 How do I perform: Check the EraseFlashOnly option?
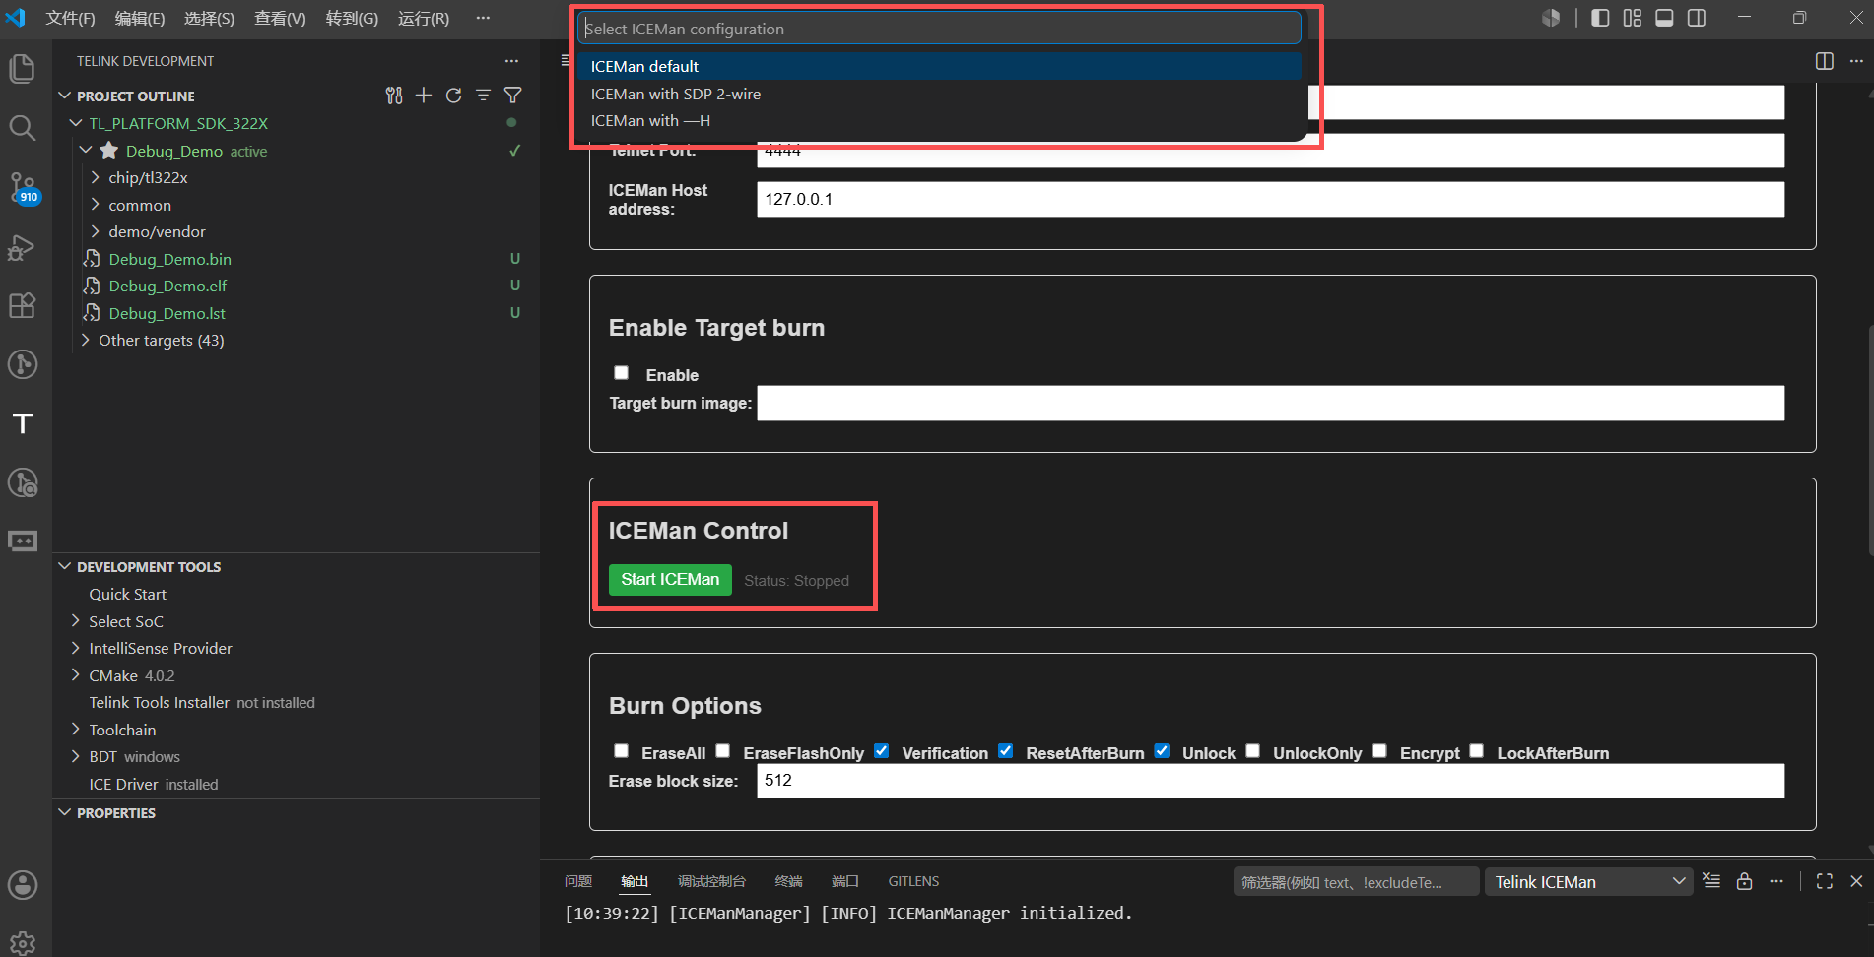tap(723, 751)
